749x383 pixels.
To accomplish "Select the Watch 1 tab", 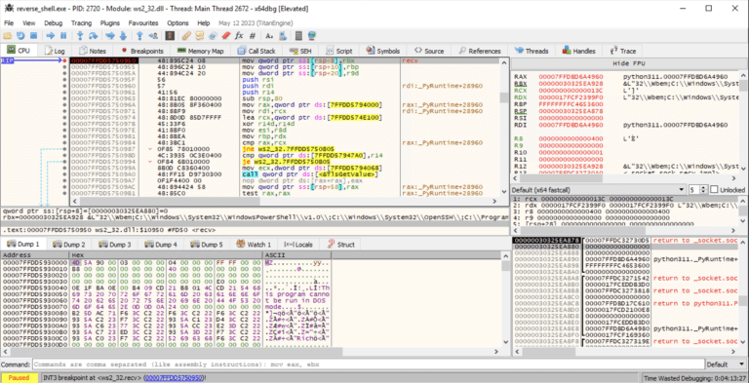I will coord(255,244).
